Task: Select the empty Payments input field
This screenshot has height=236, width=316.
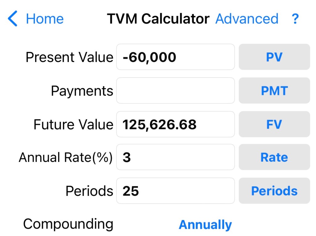Action: point(175,91)
